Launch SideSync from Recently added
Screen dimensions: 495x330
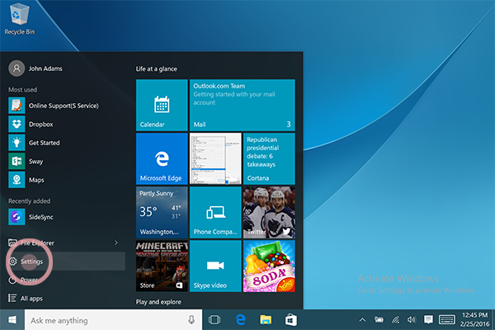(66, 217)
